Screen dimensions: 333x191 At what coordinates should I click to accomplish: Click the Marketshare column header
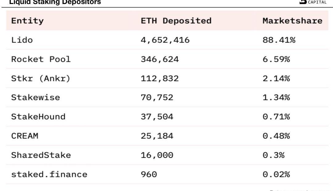292,21
